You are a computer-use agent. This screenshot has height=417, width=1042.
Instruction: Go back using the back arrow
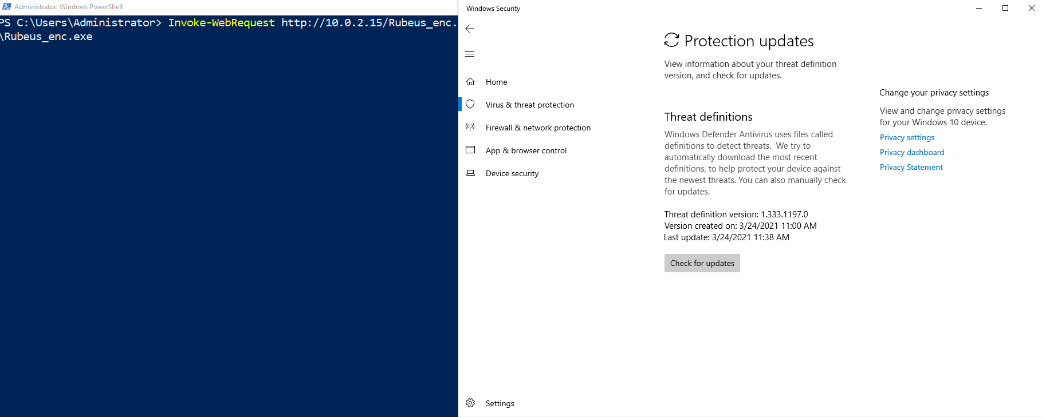tap(470, 29)
